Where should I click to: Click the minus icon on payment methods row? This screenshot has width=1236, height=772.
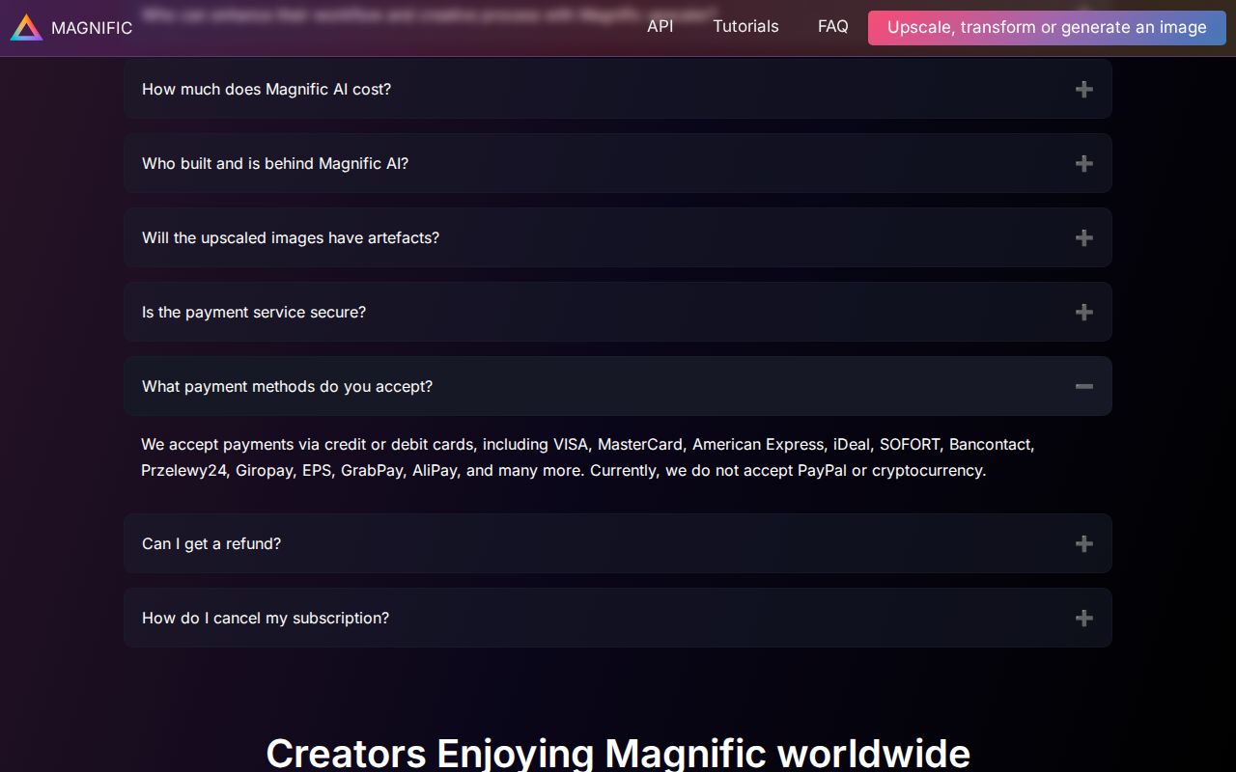(1083, 386)
